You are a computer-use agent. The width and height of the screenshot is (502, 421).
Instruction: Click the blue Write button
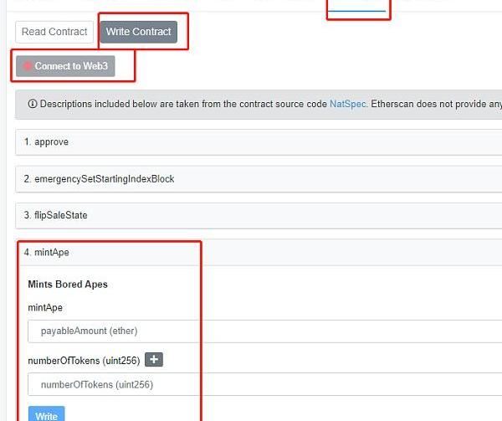point(46,415)
